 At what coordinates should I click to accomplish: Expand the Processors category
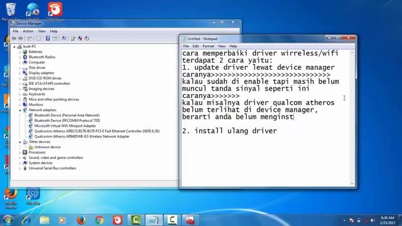click(x=19, y=153)
